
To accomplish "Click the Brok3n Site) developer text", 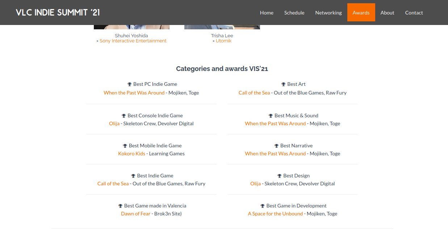I will point(168,214).
